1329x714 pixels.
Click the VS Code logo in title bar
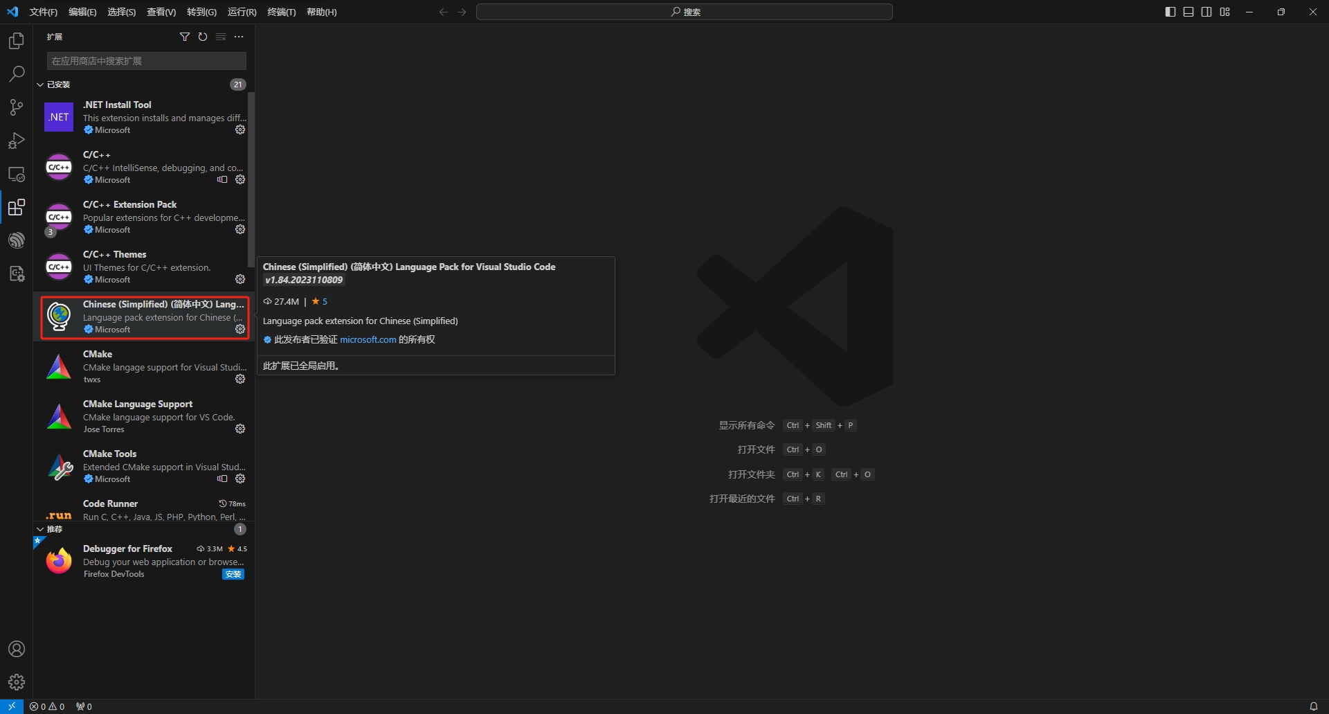[x=12, y=12]
